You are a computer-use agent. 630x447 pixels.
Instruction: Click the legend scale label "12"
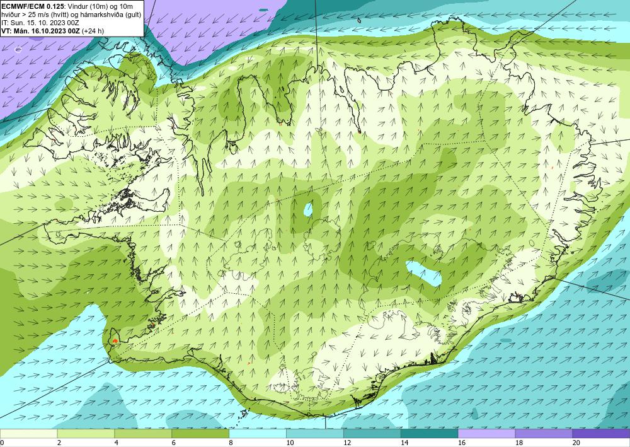coord(347,443)
